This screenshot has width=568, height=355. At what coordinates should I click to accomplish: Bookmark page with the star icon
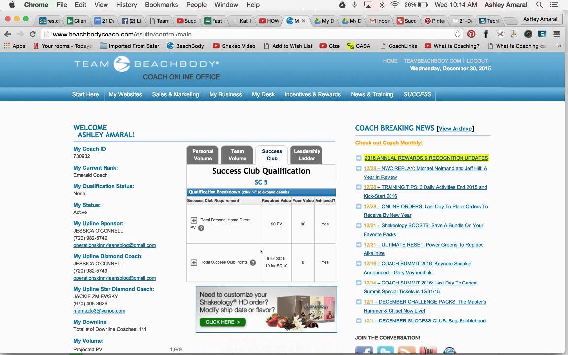tap(457, 34)
